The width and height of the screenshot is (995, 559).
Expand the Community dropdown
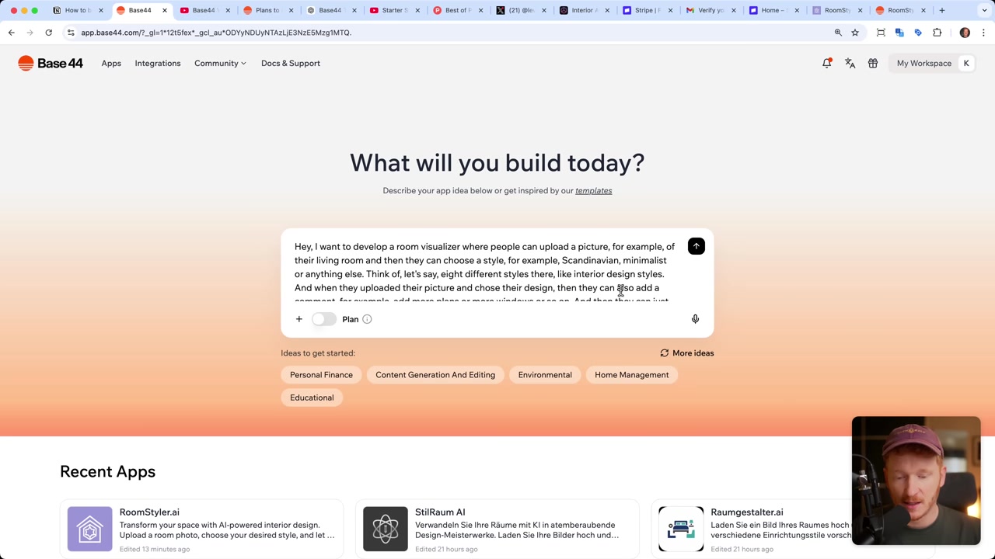point(220,63)
